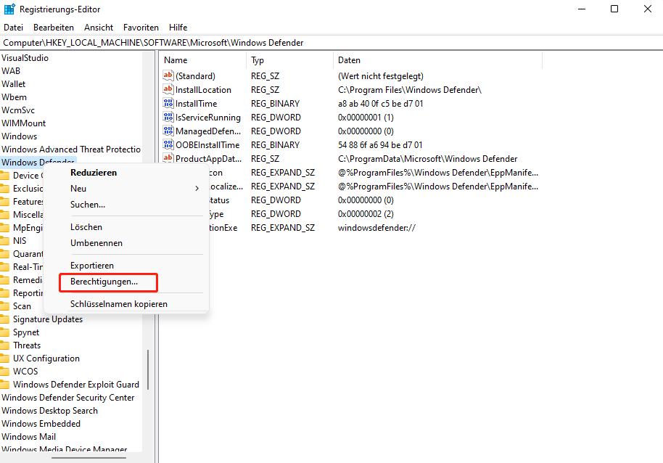Open the Hilfe menu
The image size is (663, 463).
pos(178,28)
